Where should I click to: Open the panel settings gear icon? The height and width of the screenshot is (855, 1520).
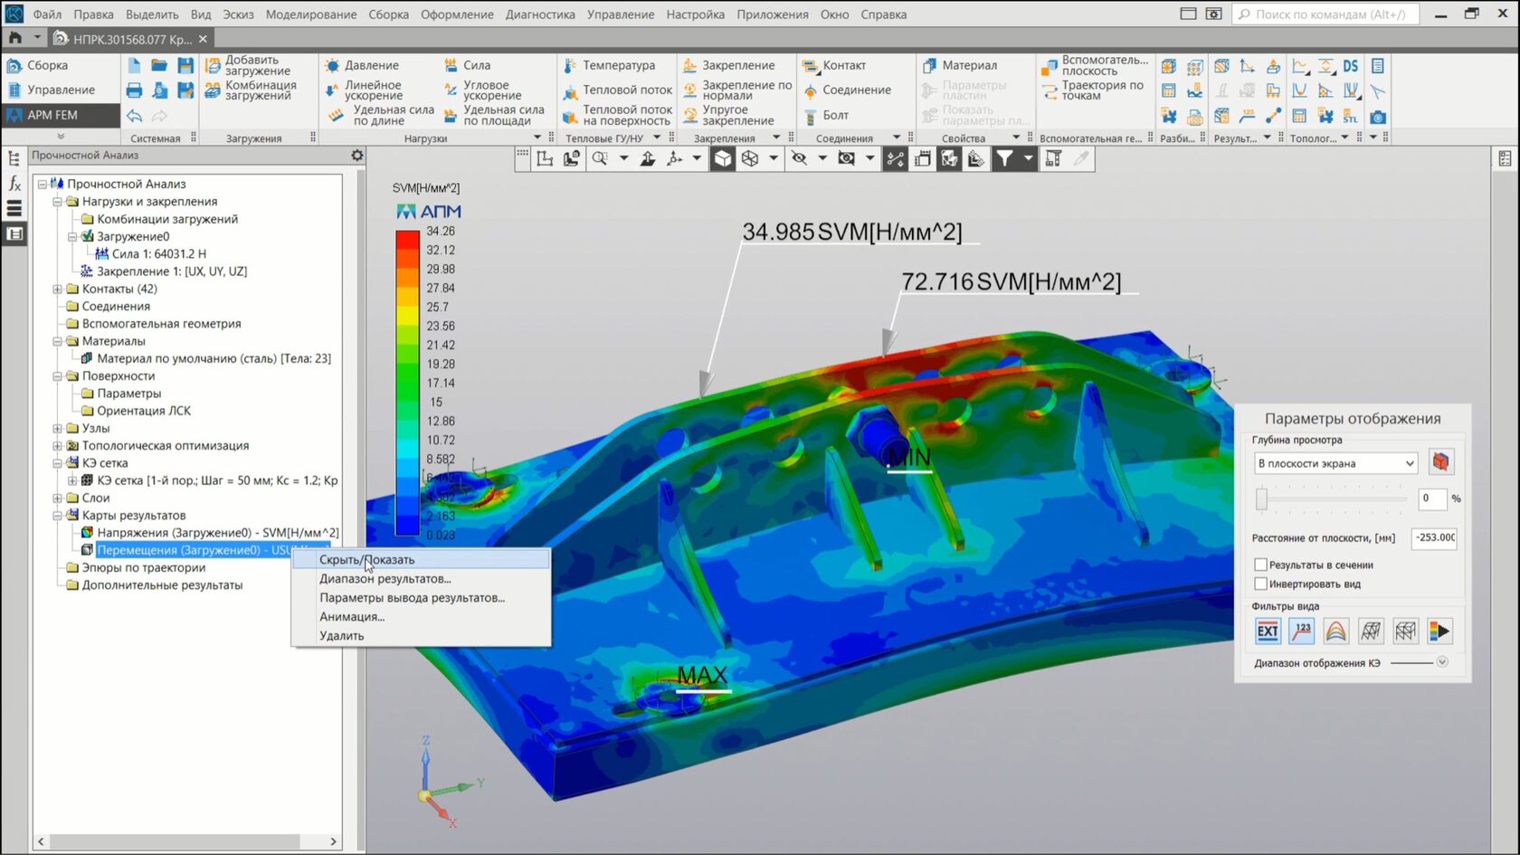[x=357, y=156]
